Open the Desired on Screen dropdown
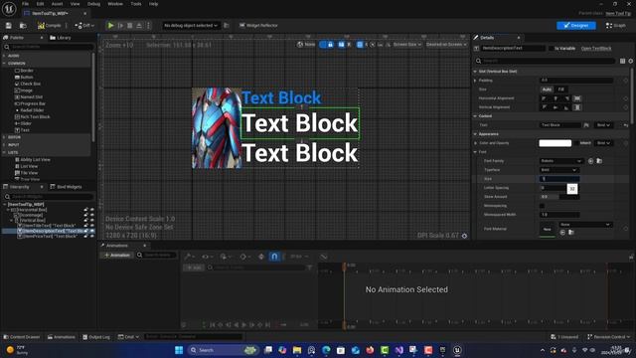The image size is (636, 358). [x=445, y=45]
